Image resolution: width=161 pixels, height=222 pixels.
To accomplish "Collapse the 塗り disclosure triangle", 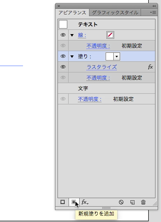I will (72, 57).
